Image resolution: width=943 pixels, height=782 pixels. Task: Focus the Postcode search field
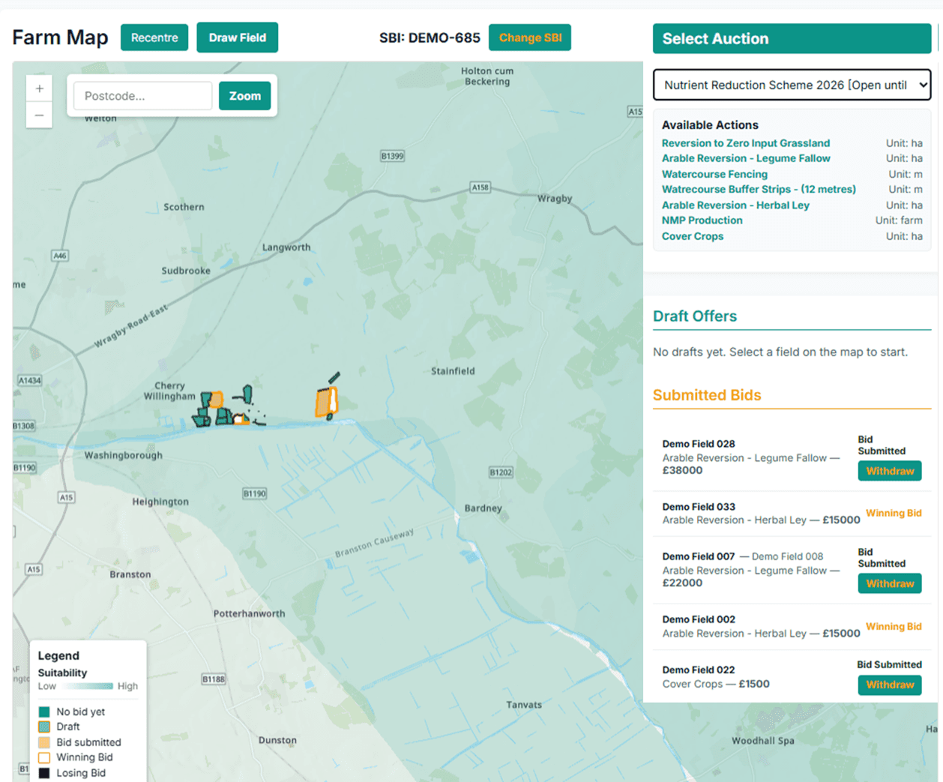coord(142,96)
